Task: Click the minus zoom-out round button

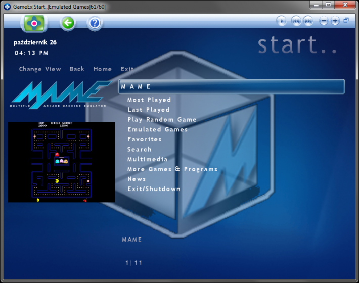Action: (x=324, y=21)
